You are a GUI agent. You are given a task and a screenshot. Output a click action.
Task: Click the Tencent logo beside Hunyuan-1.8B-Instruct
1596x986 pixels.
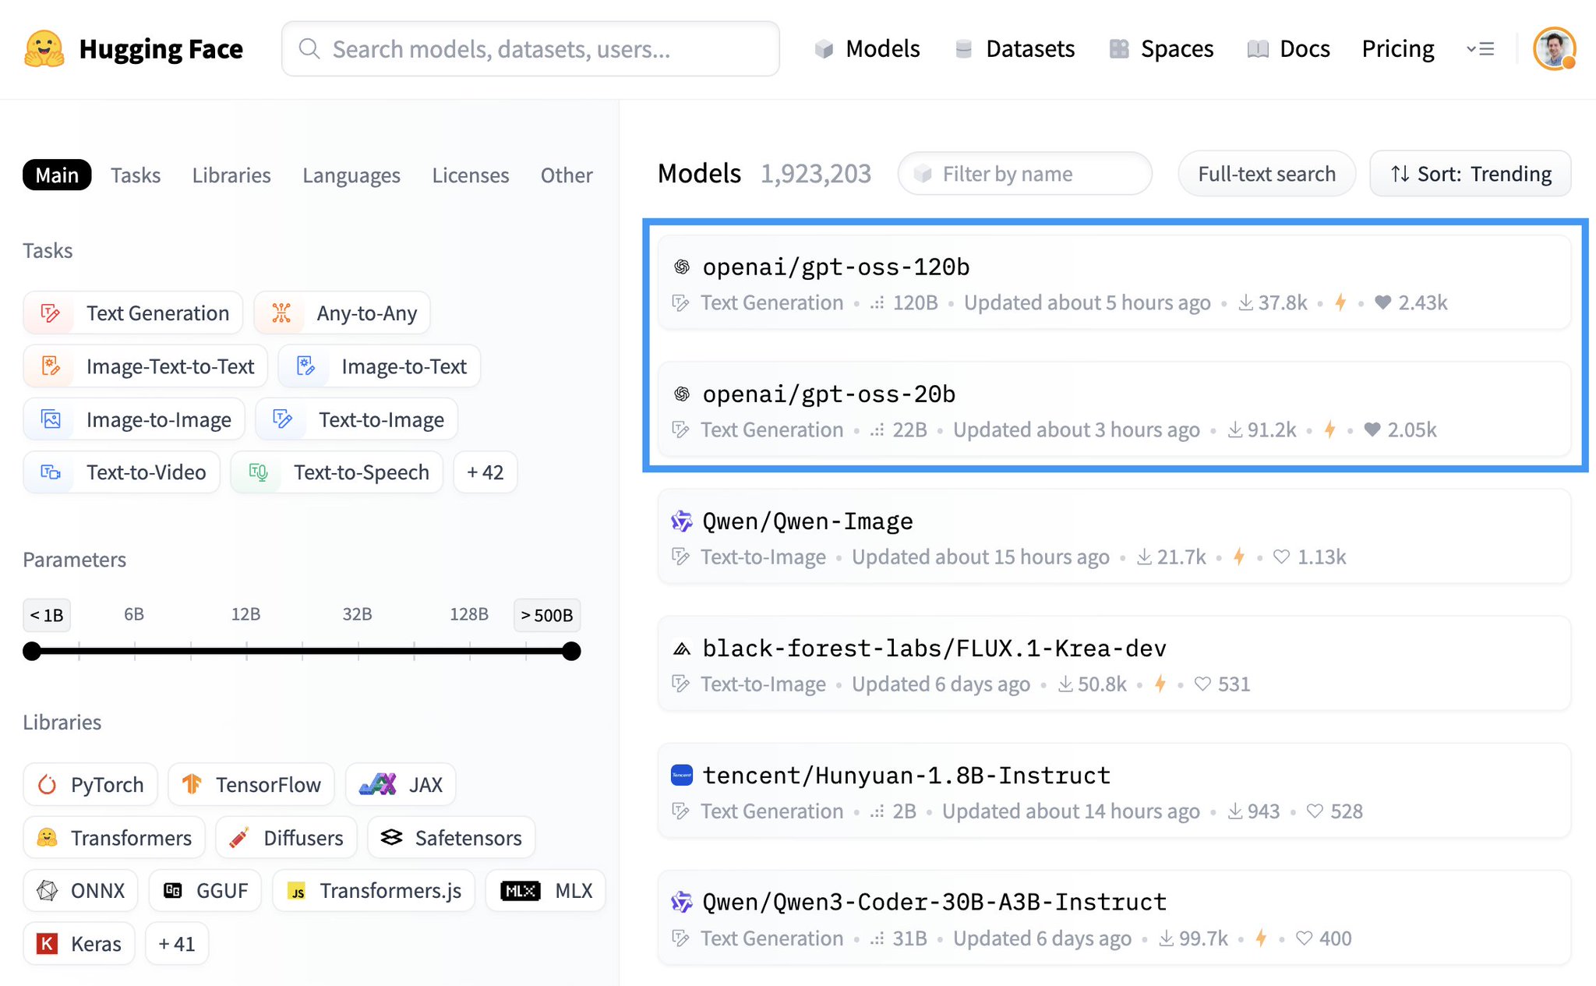(682, 775)
